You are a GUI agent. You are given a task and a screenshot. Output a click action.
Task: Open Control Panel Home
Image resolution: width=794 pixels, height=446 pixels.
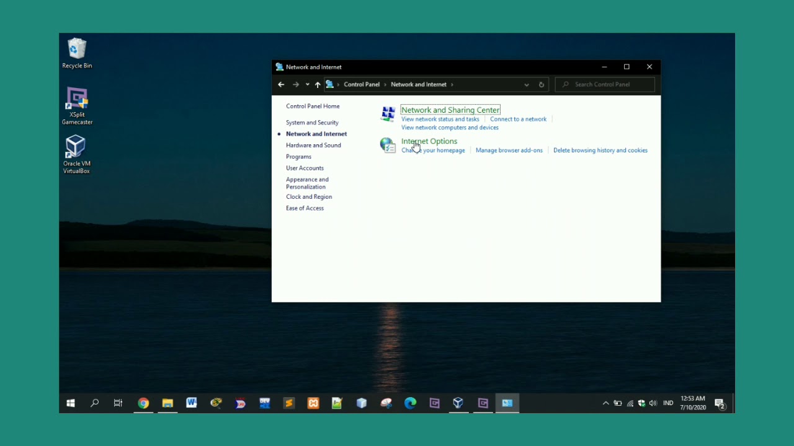coord(313,106)
